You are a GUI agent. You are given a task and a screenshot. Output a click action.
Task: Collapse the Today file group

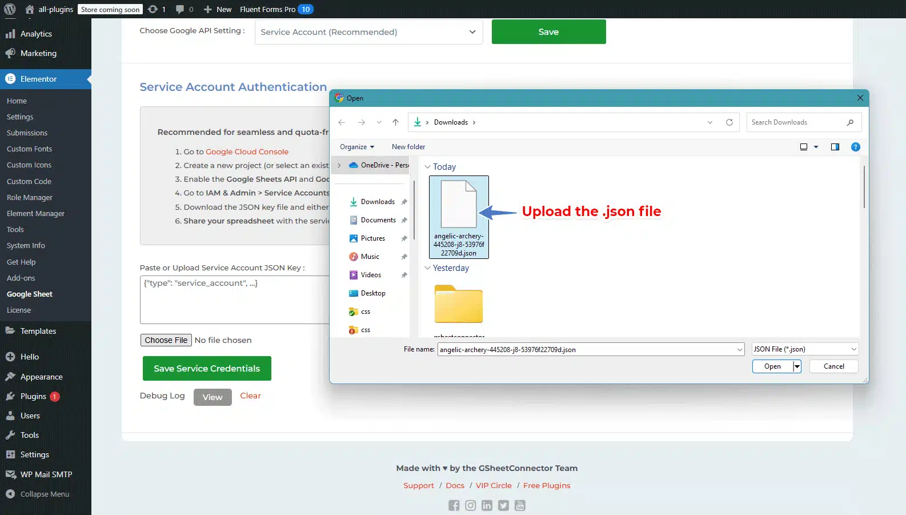427,167
